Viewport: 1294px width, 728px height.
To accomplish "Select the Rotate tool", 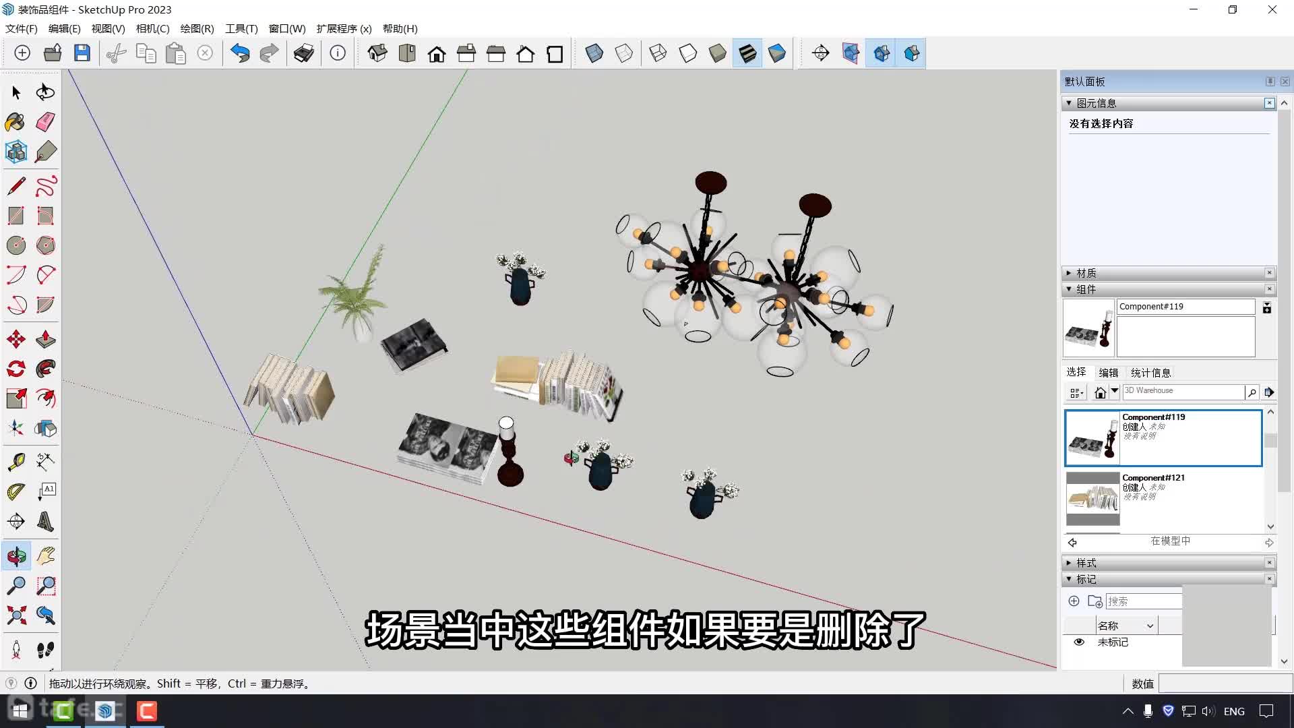I will 16,369.
